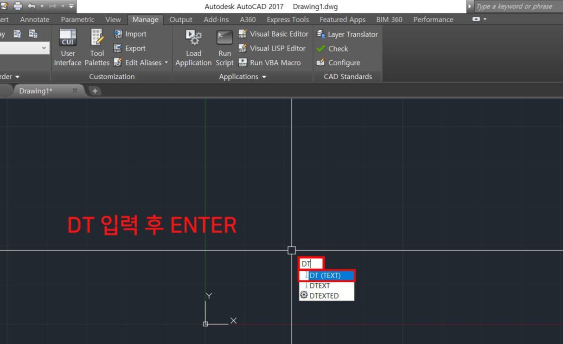Click Load Application
Image resolution: width=563 pixels, height=344 pixels.
coord(193,47)
